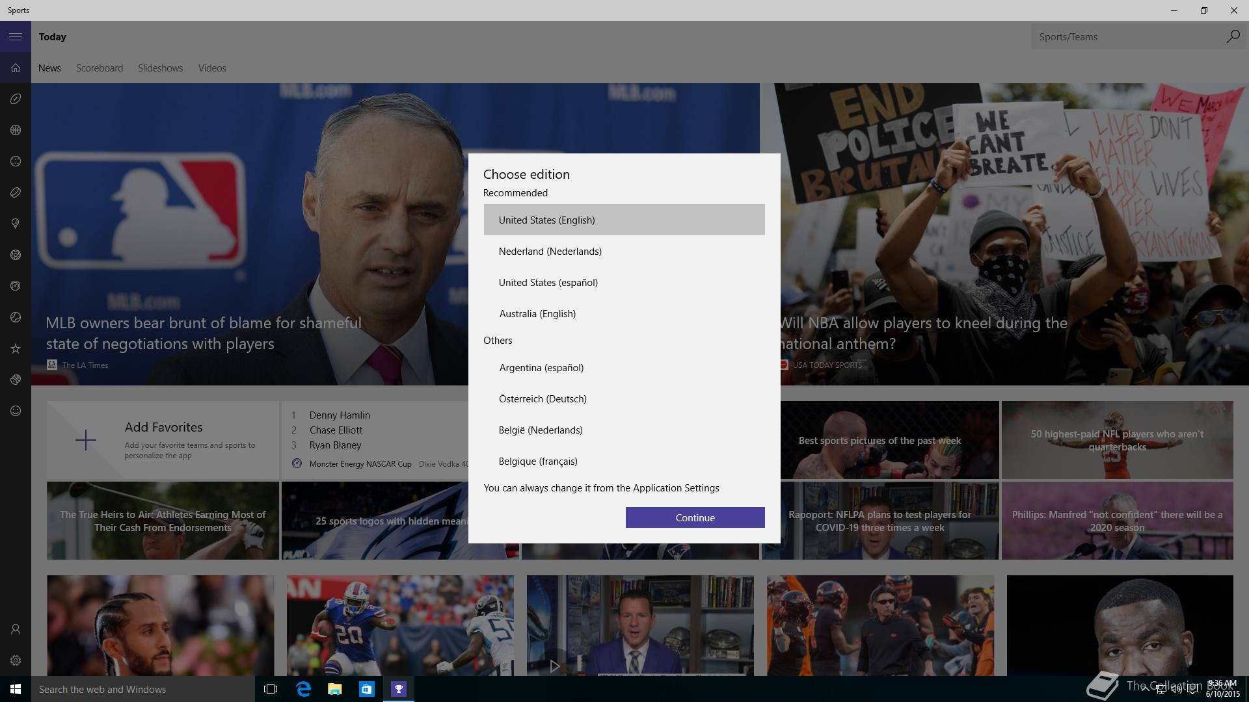The width and height of the screenshot is (1249, 702).
Task: Open the Action Center notification icon
Action: 1192,690
